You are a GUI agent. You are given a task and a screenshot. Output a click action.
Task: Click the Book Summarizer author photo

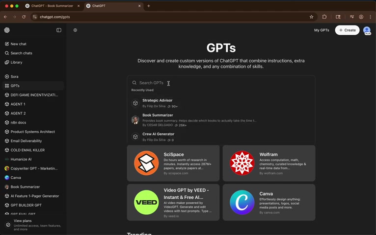135,120
